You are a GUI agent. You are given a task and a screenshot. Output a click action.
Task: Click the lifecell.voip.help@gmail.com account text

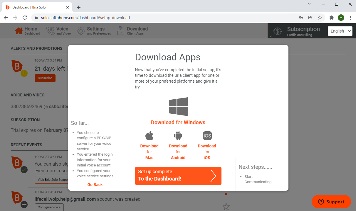[65, 199]
